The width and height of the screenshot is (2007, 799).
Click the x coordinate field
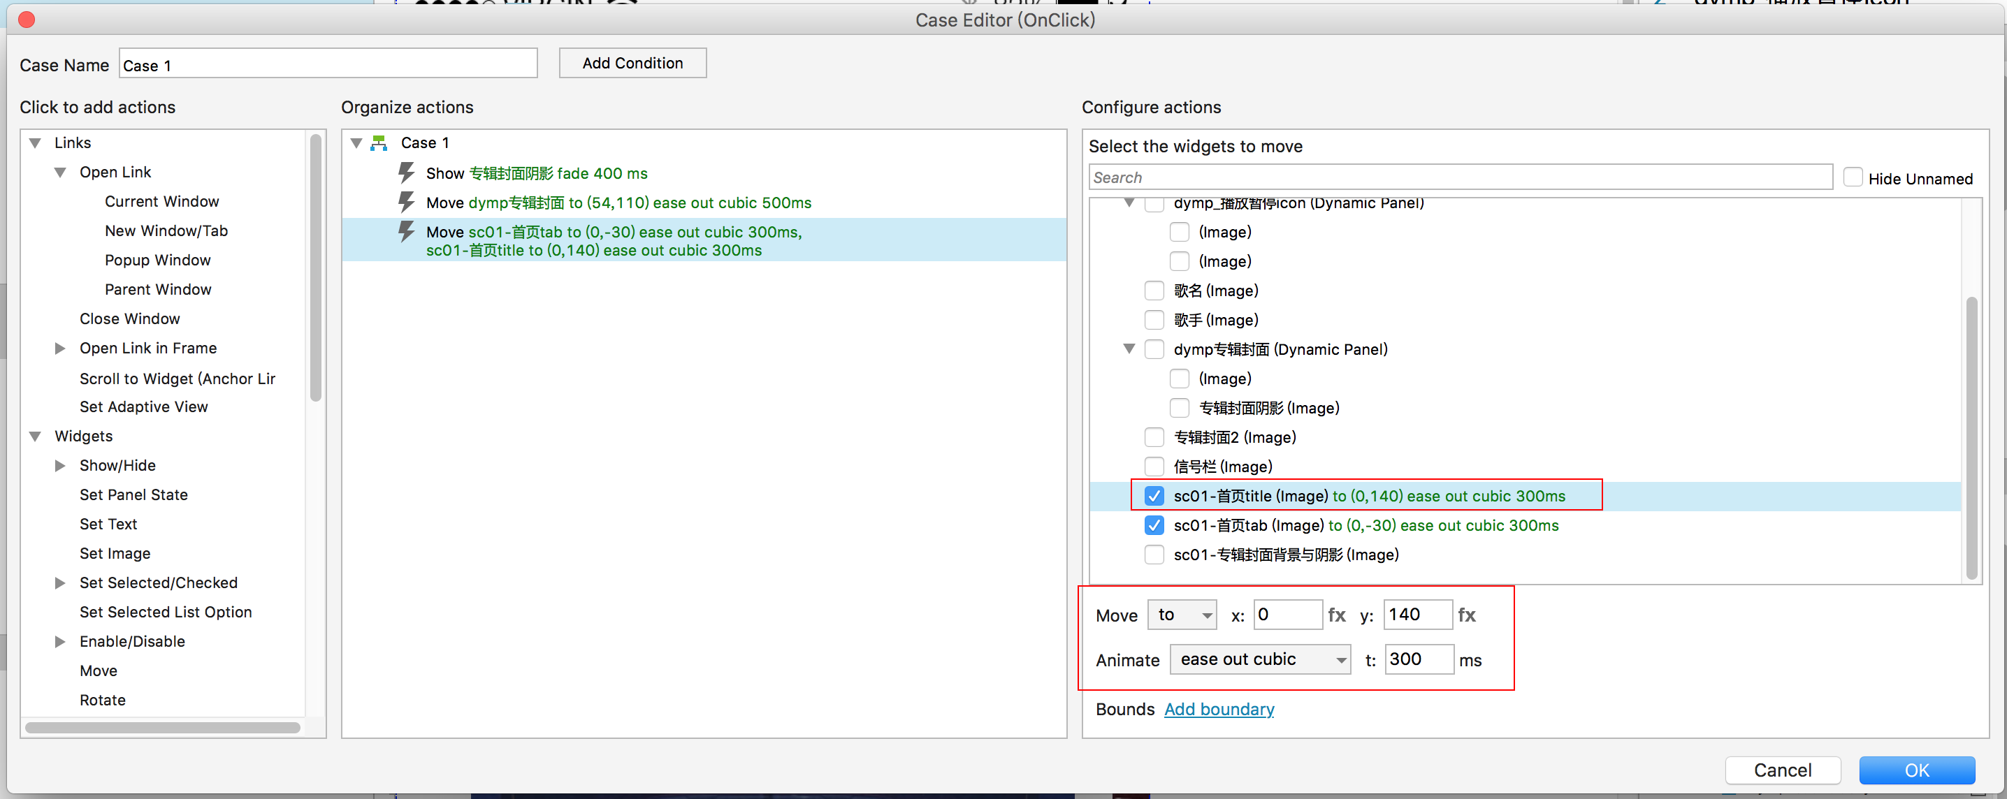tap(1288, 615)
